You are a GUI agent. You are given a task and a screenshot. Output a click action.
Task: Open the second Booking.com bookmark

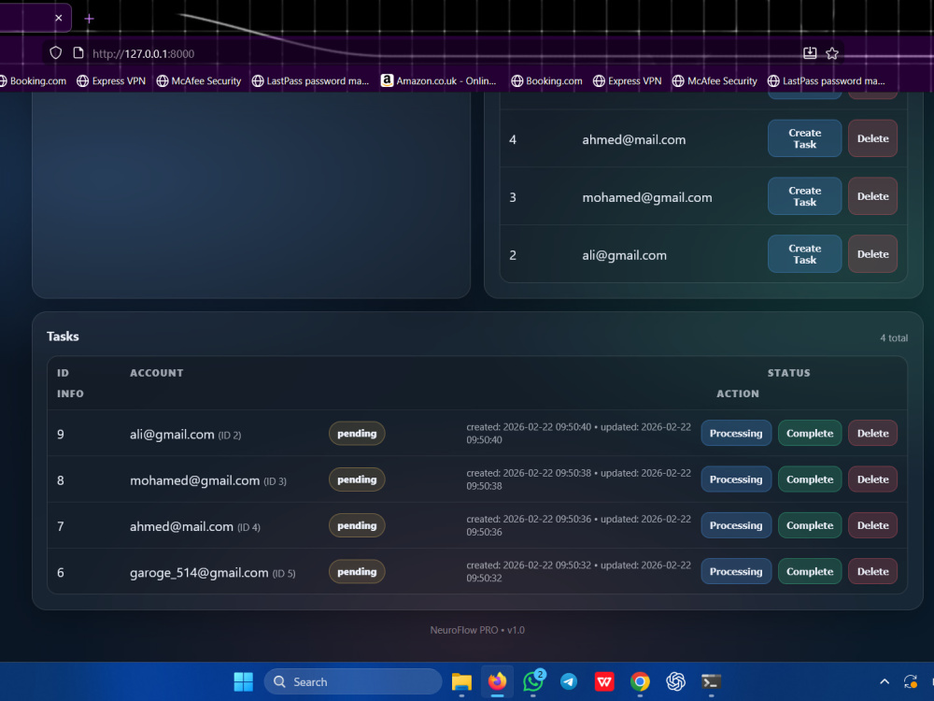546,80
